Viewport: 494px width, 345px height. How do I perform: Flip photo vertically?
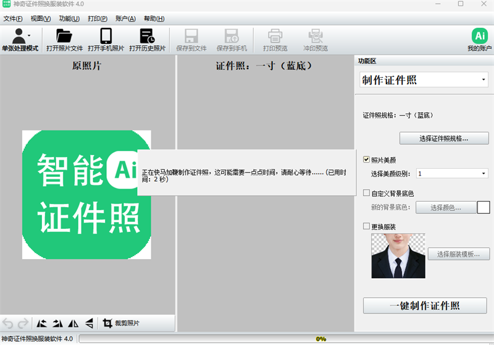pos(90,323)
